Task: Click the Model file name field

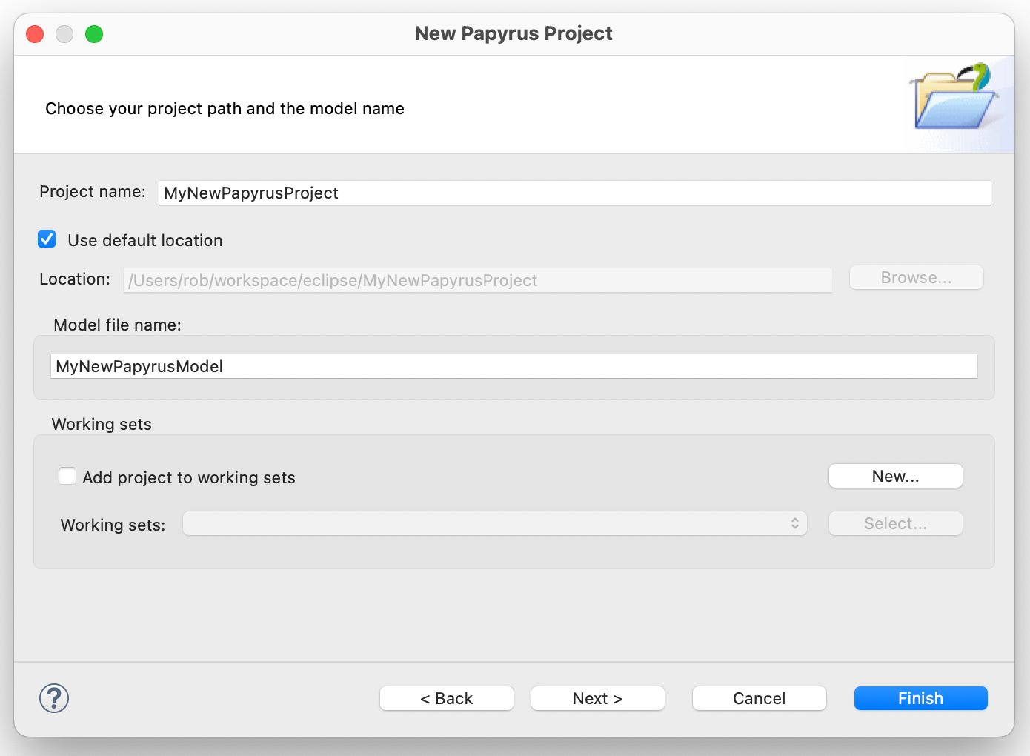Action: 514,366
